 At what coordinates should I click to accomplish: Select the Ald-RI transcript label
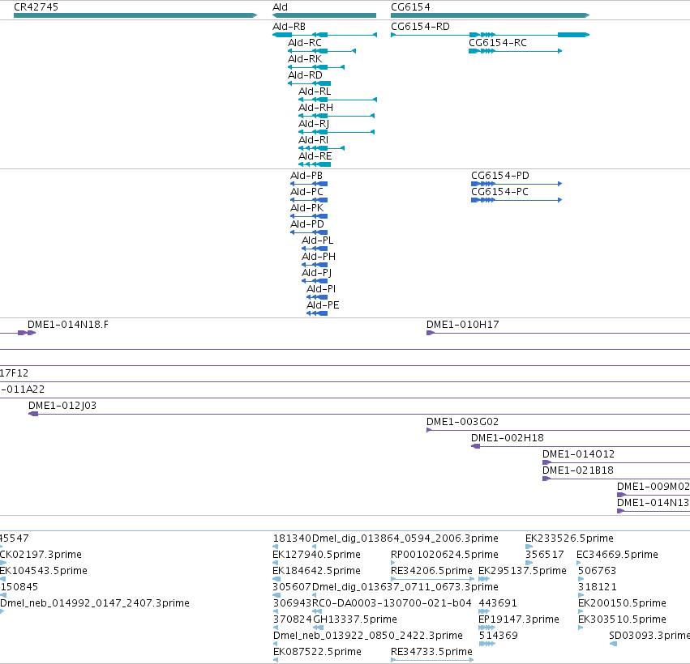coord(313,141)
